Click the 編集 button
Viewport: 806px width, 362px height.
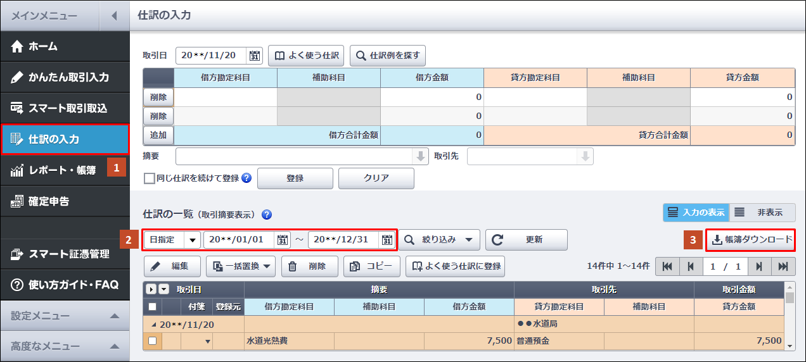172,266
